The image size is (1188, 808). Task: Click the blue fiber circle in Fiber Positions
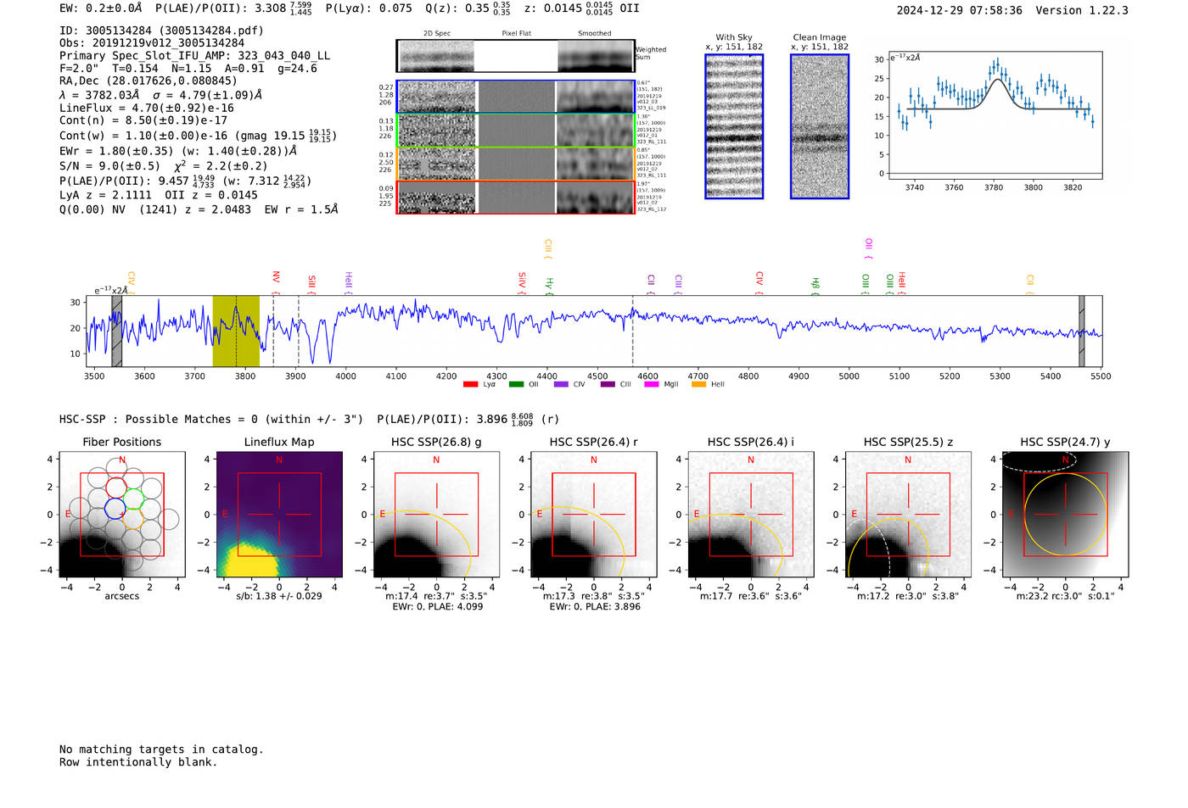pyautogui.click(x=115, y=509)
